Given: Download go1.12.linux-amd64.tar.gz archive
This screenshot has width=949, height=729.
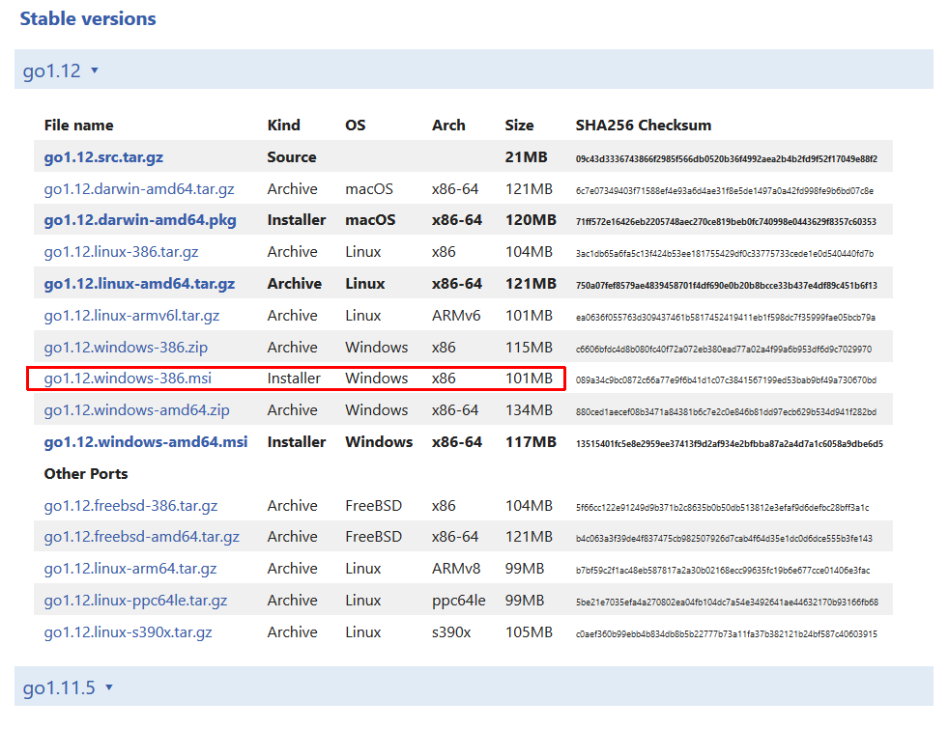Looking at the screenshot, I should 139,284.
